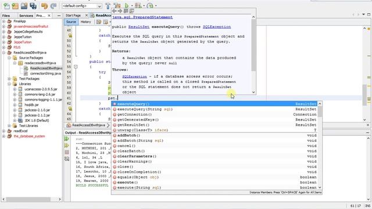Screen dimensions: 372x209
Task: Choose executeQuery(String sql) completion item
Action: coord(215,109)
